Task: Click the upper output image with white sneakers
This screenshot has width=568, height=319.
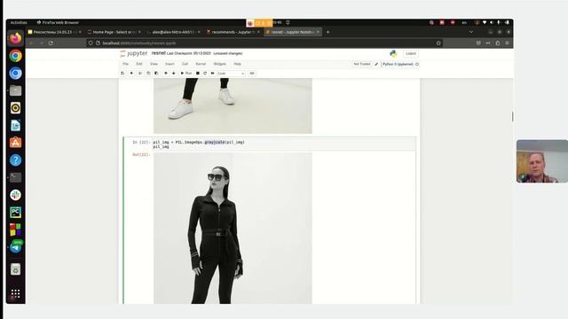Action: point(233,106)
